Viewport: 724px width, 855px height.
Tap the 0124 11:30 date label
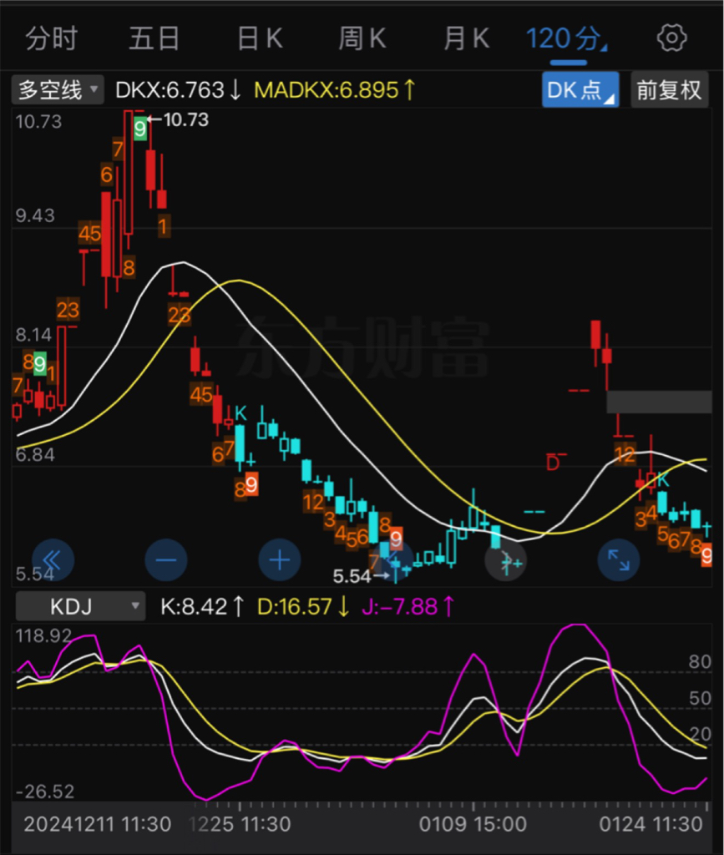click(x=651, y=824)
